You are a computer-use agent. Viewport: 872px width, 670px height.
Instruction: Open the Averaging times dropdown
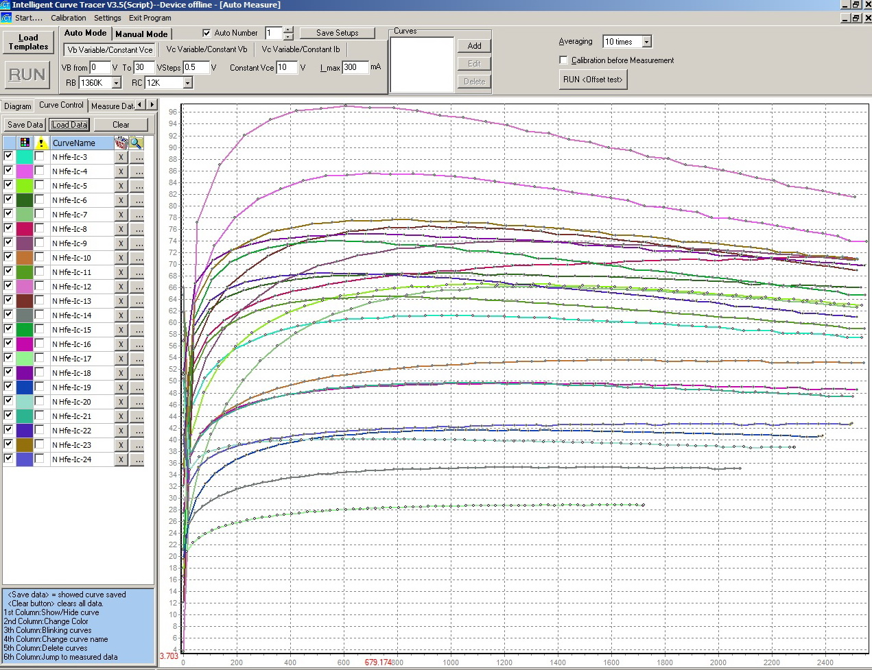coord(646,42)
